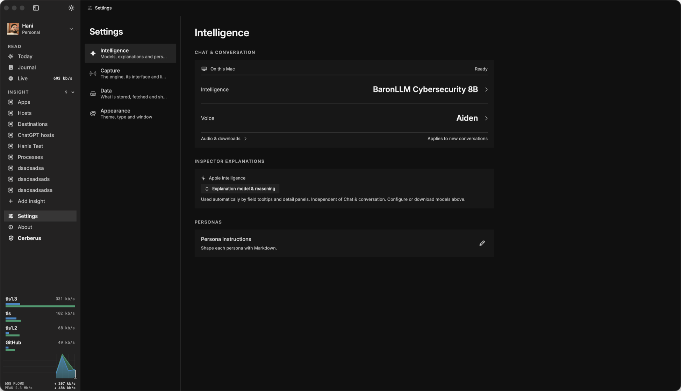The height and width of the screenshot is (391, 681).
Task: Open the dsadsadsadsa insight
Action: click(40, 190)
